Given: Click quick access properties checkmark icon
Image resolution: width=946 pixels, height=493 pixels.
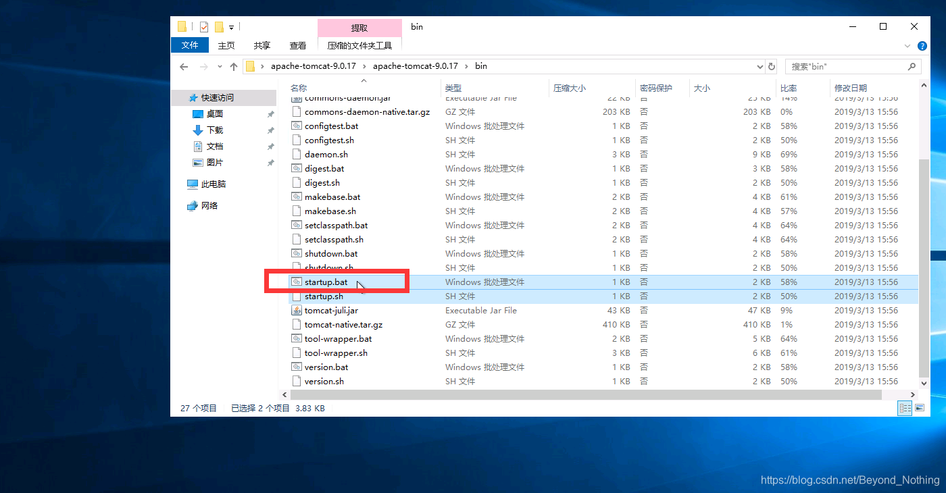Looking at the screenshot, I should click(x=204, y=27).
